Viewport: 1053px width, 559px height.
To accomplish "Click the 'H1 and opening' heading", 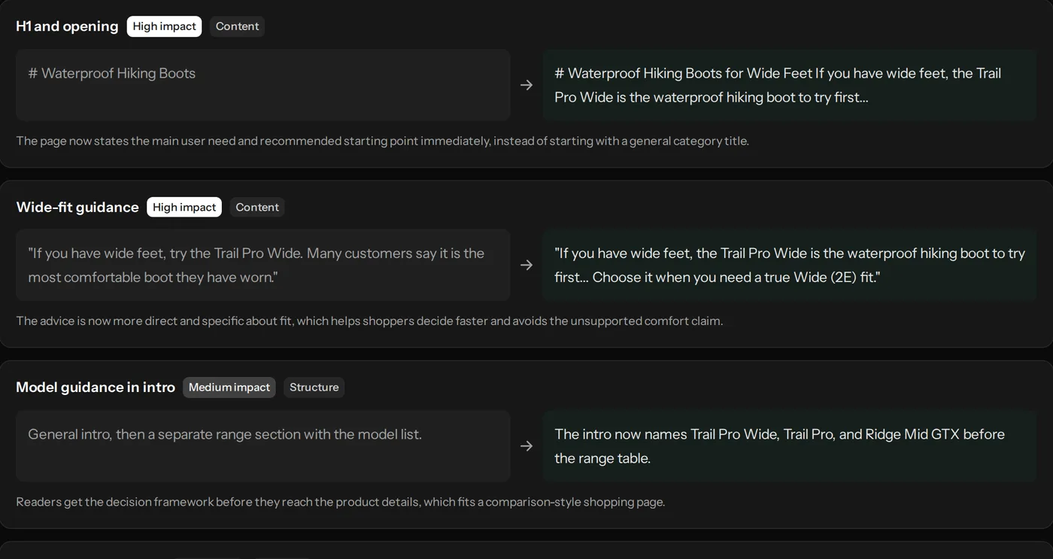I will (x=67, y=26).
